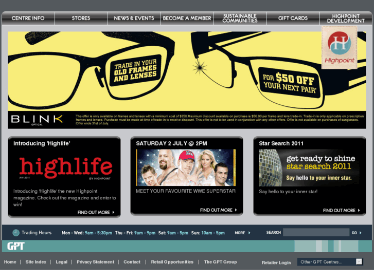Image resolution: width=374 pixels, height=280 pixels.
Task: Find out more about WWE Superstar event
Action: point(219,210)
